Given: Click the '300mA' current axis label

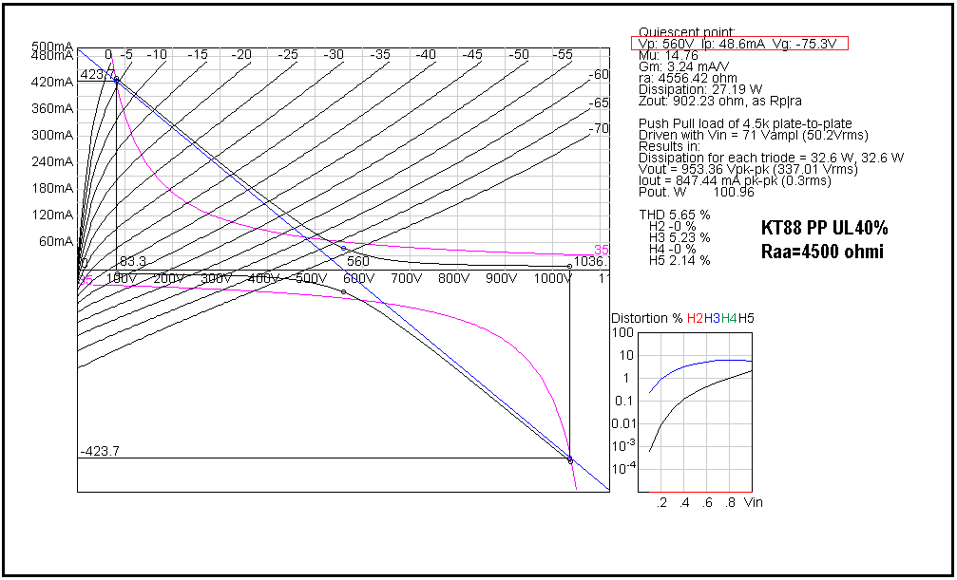Looking at the screenshot, I should (53, 136).
